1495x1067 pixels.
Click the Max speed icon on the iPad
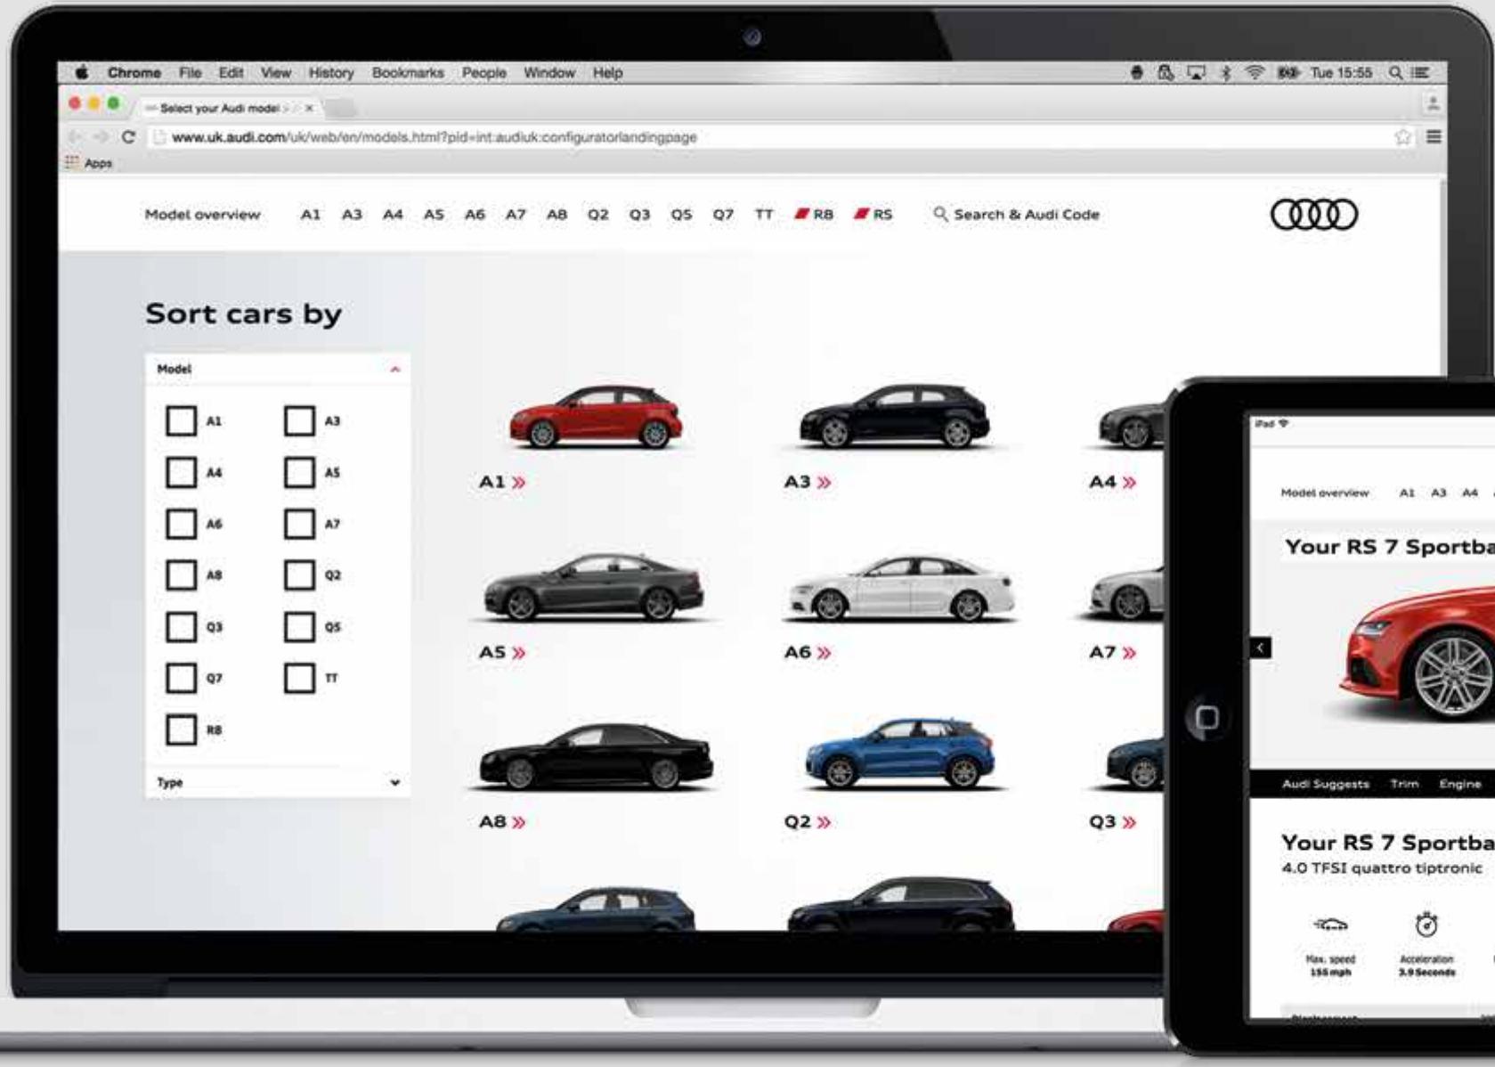pos(1330,924)
